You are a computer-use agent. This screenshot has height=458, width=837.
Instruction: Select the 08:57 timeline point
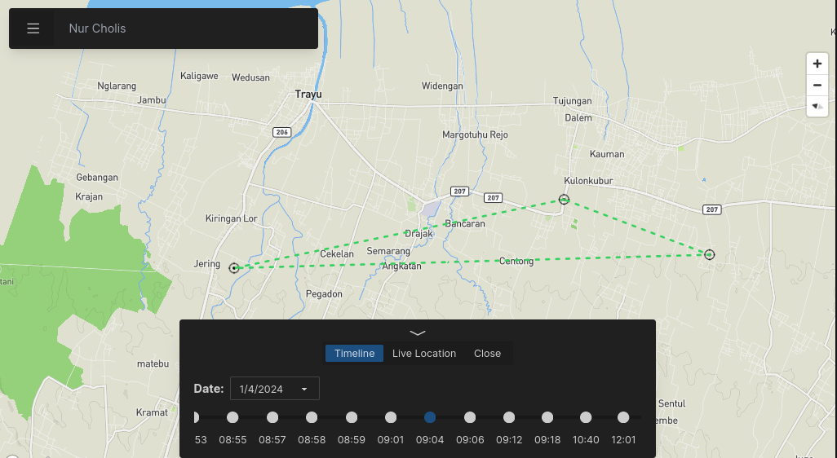point(272,417)
